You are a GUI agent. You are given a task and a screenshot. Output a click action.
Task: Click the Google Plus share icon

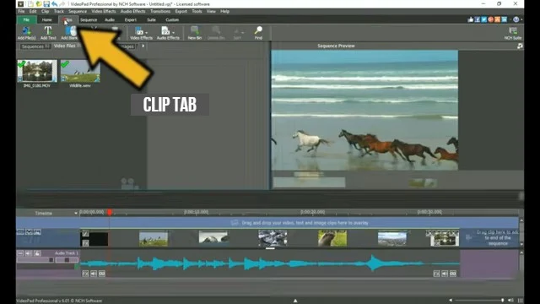coord(491,19)
